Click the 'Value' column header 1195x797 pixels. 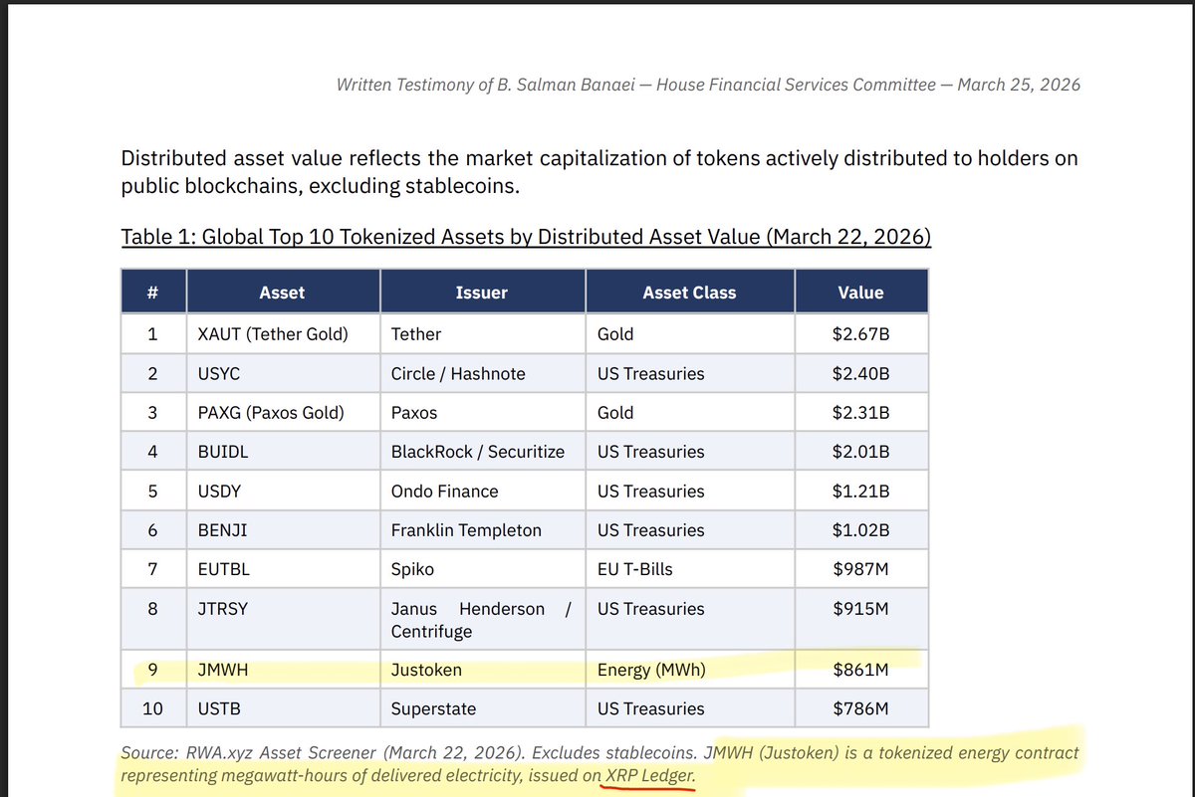point(861,293)
